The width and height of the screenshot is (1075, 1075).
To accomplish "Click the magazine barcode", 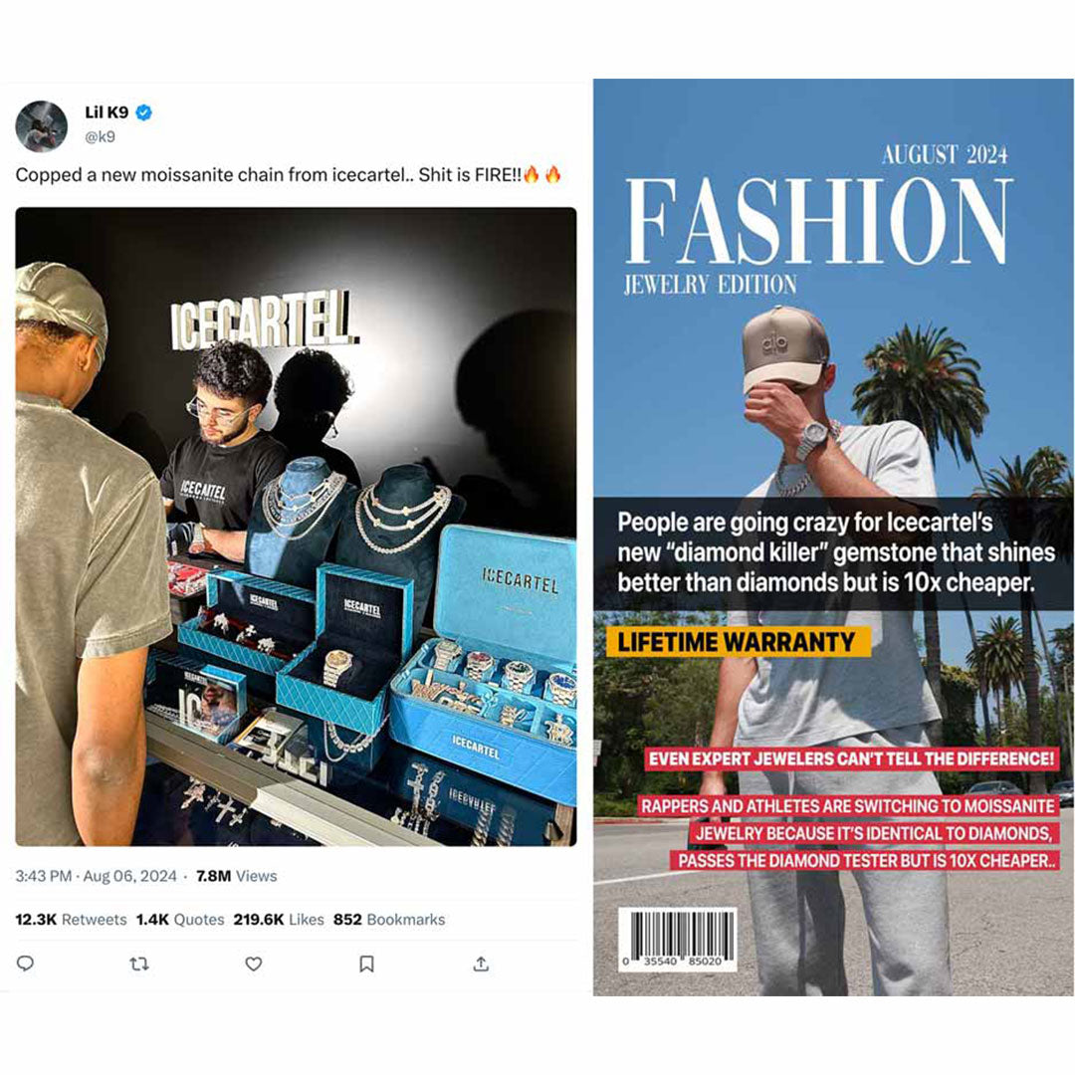I will coord(678,939).
